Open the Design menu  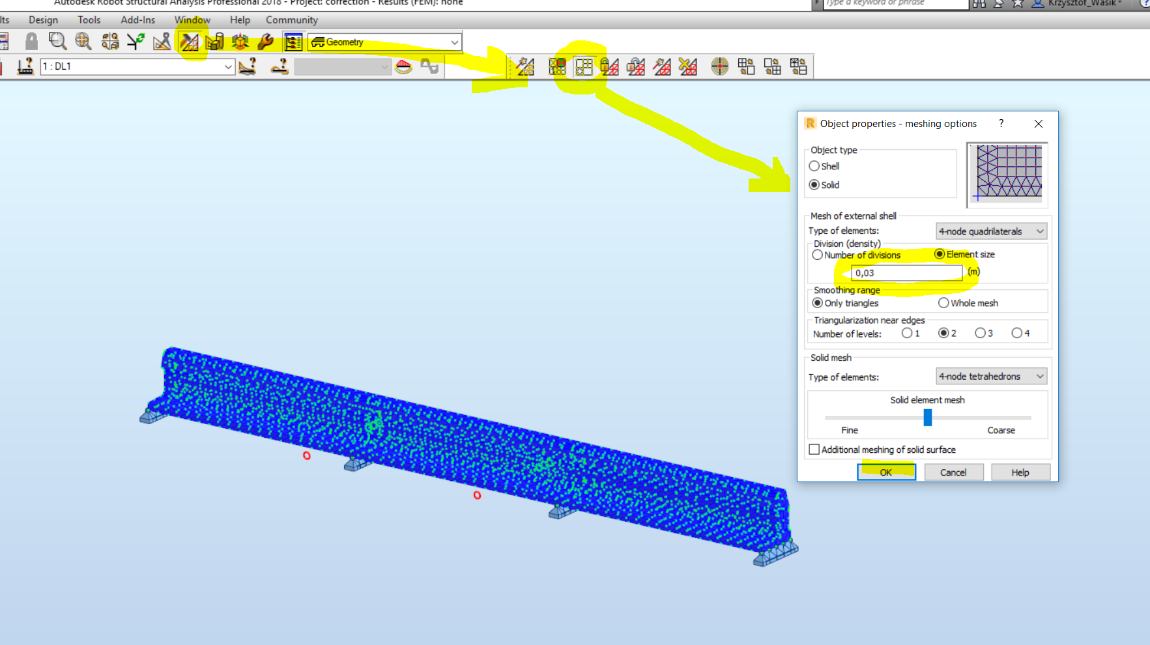(43, 20)
